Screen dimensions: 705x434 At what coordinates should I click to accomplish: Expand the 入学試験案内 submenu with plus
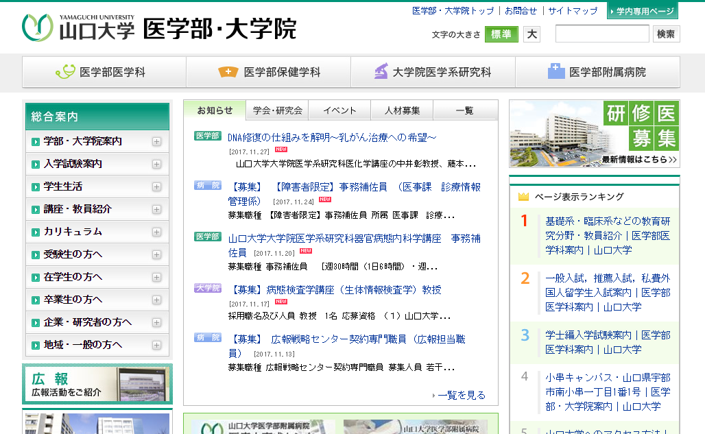pos(156,164)
